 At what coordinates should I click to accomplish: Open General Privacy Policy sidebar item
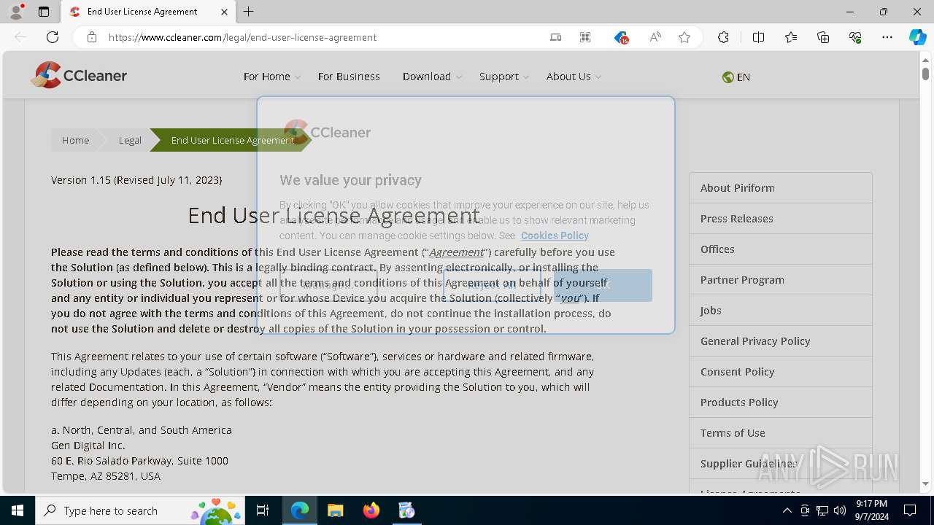pyautogui.click(x=781, y=341)
